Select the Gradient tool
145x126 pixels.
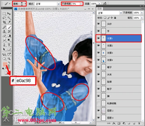click(9, 36)
